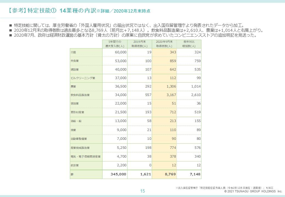Click the 外食業 row label
This screenshot has width=285, height=197.
pos(75,61)
